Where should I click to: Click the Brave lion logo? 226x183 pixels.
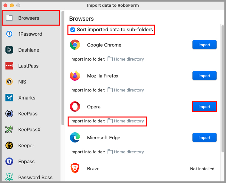pyautogui.click(x=75, y=168)
